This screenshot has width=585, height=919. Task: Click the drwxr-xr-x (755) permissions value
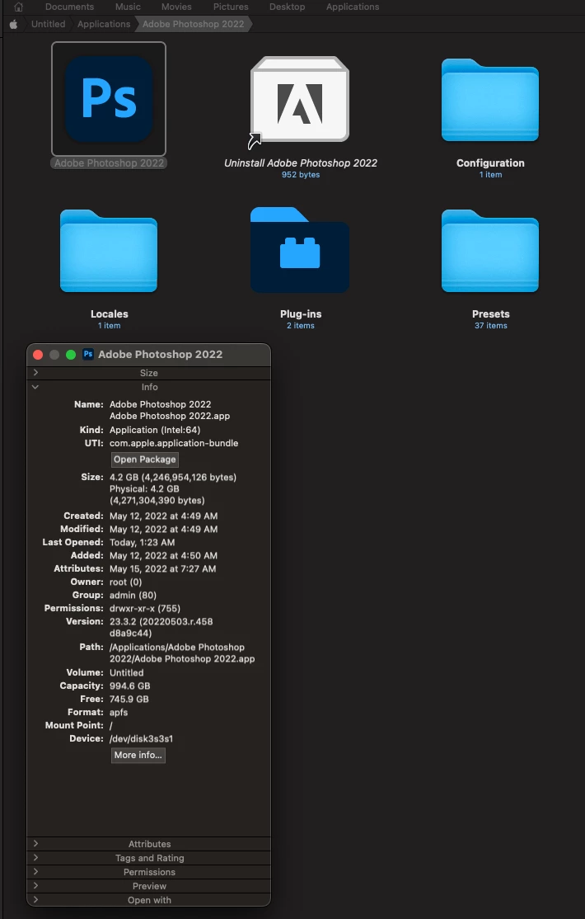coord(145,608)
